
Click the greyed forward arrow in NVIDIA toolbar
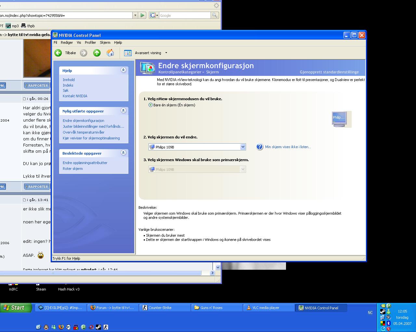(x=84, y=53)
